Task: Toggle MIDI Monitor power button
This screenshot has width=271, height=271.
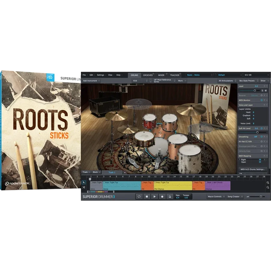Action: tap(262, 100)
